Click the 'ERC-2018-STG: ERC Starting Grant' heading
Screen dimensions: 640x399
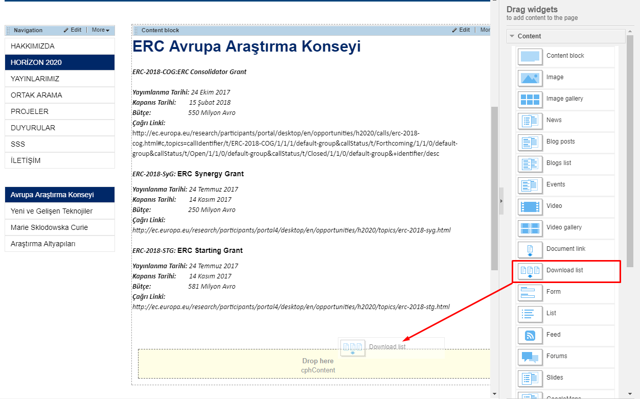(x=188, y=251)
